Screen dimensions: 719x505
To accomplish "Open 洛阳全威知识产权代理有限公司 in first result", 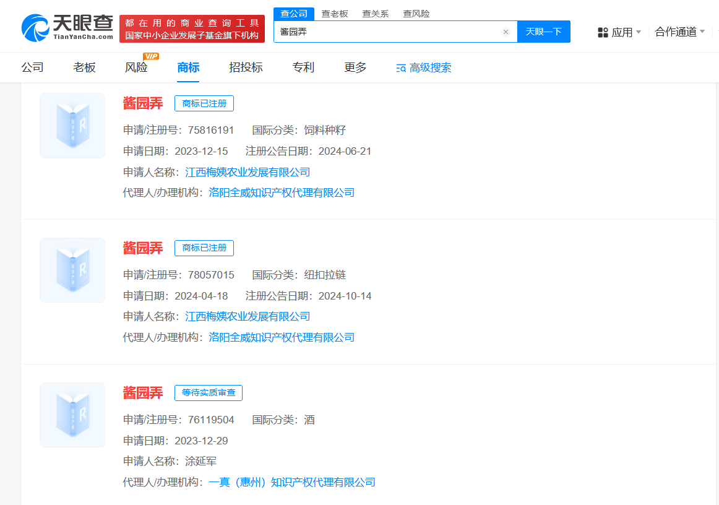I will coord(282,192).
